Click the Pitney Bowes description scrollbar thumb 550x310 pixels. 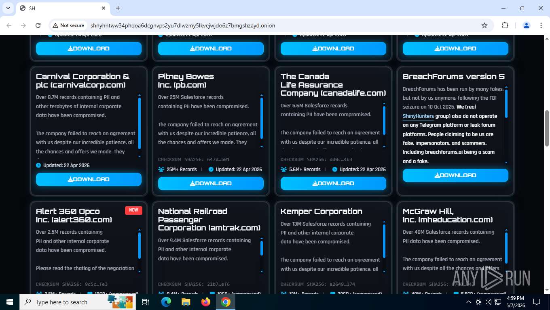[262, 118]
